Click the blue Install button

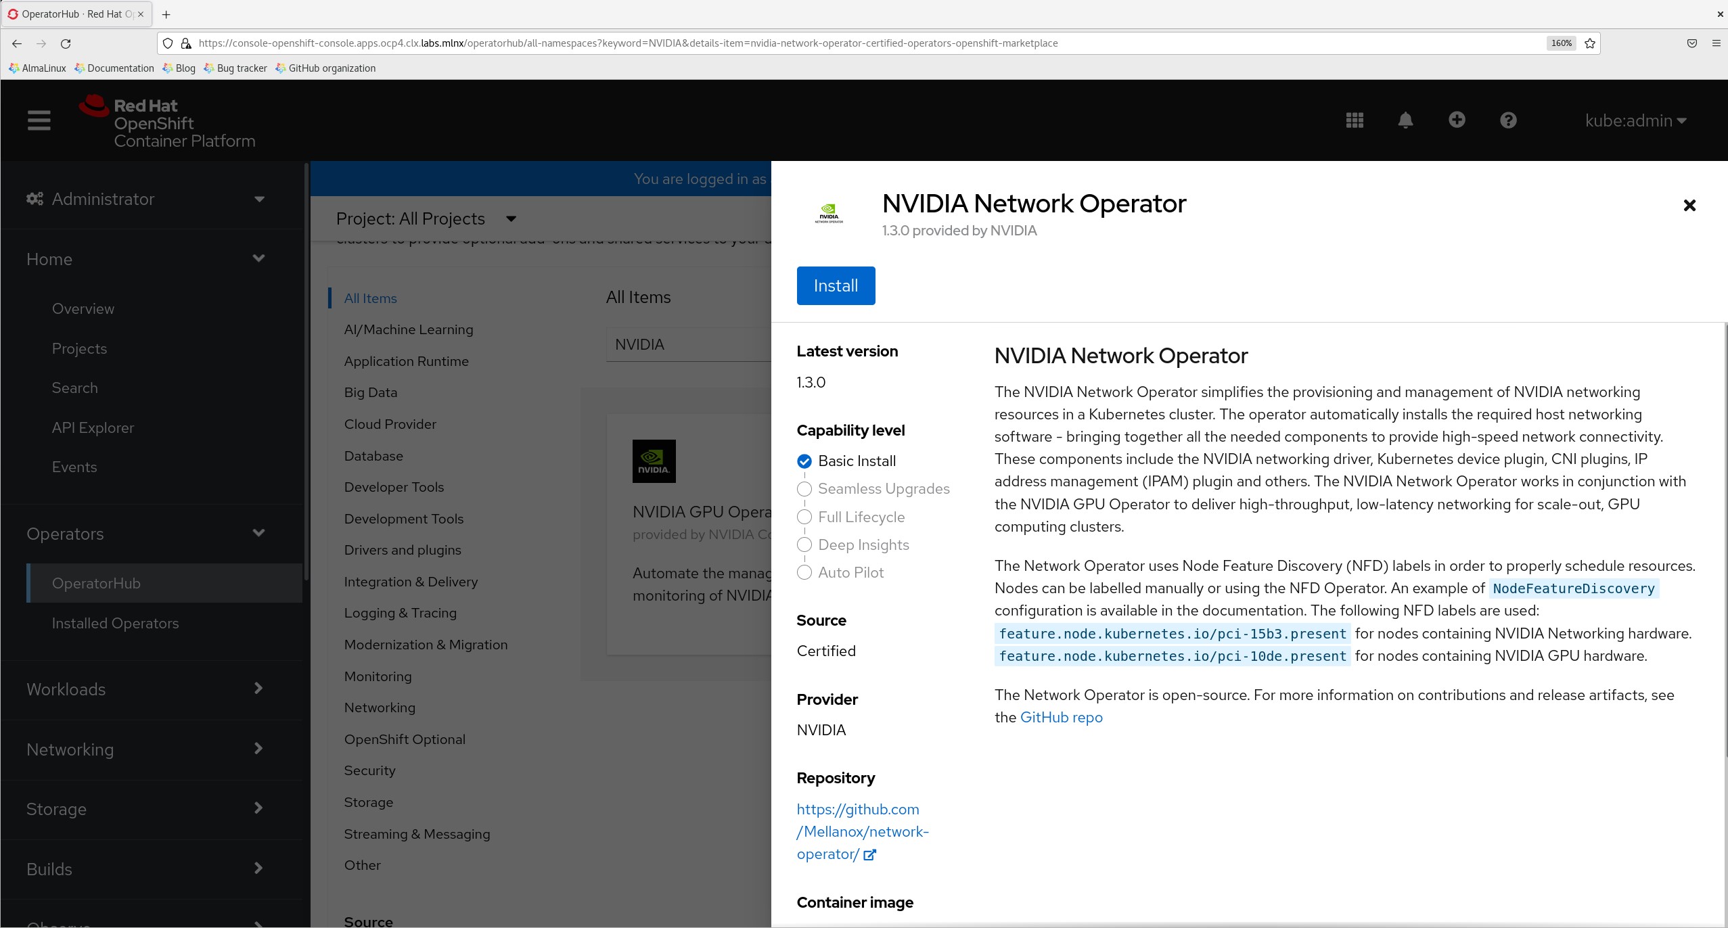(836, 286)
